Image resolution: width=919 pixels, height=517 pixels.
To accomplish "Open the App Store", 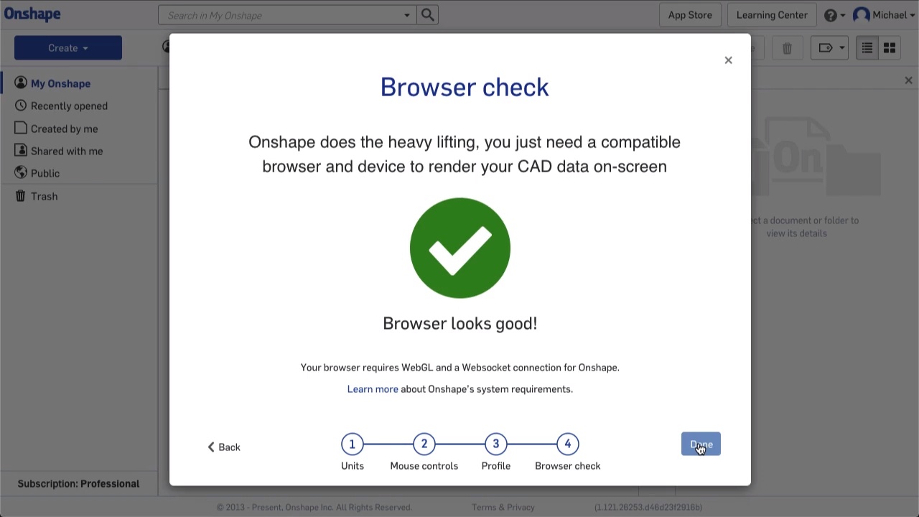I will [690, 15].
